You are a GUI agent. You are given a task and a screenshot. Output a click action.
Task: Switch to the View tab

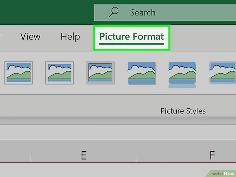(x=30, y=36)
